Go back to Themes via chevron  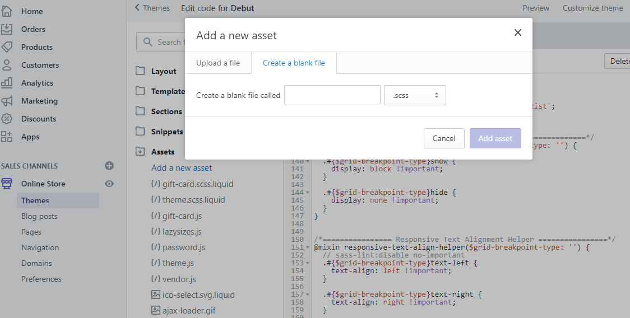(x=137, y=8)
